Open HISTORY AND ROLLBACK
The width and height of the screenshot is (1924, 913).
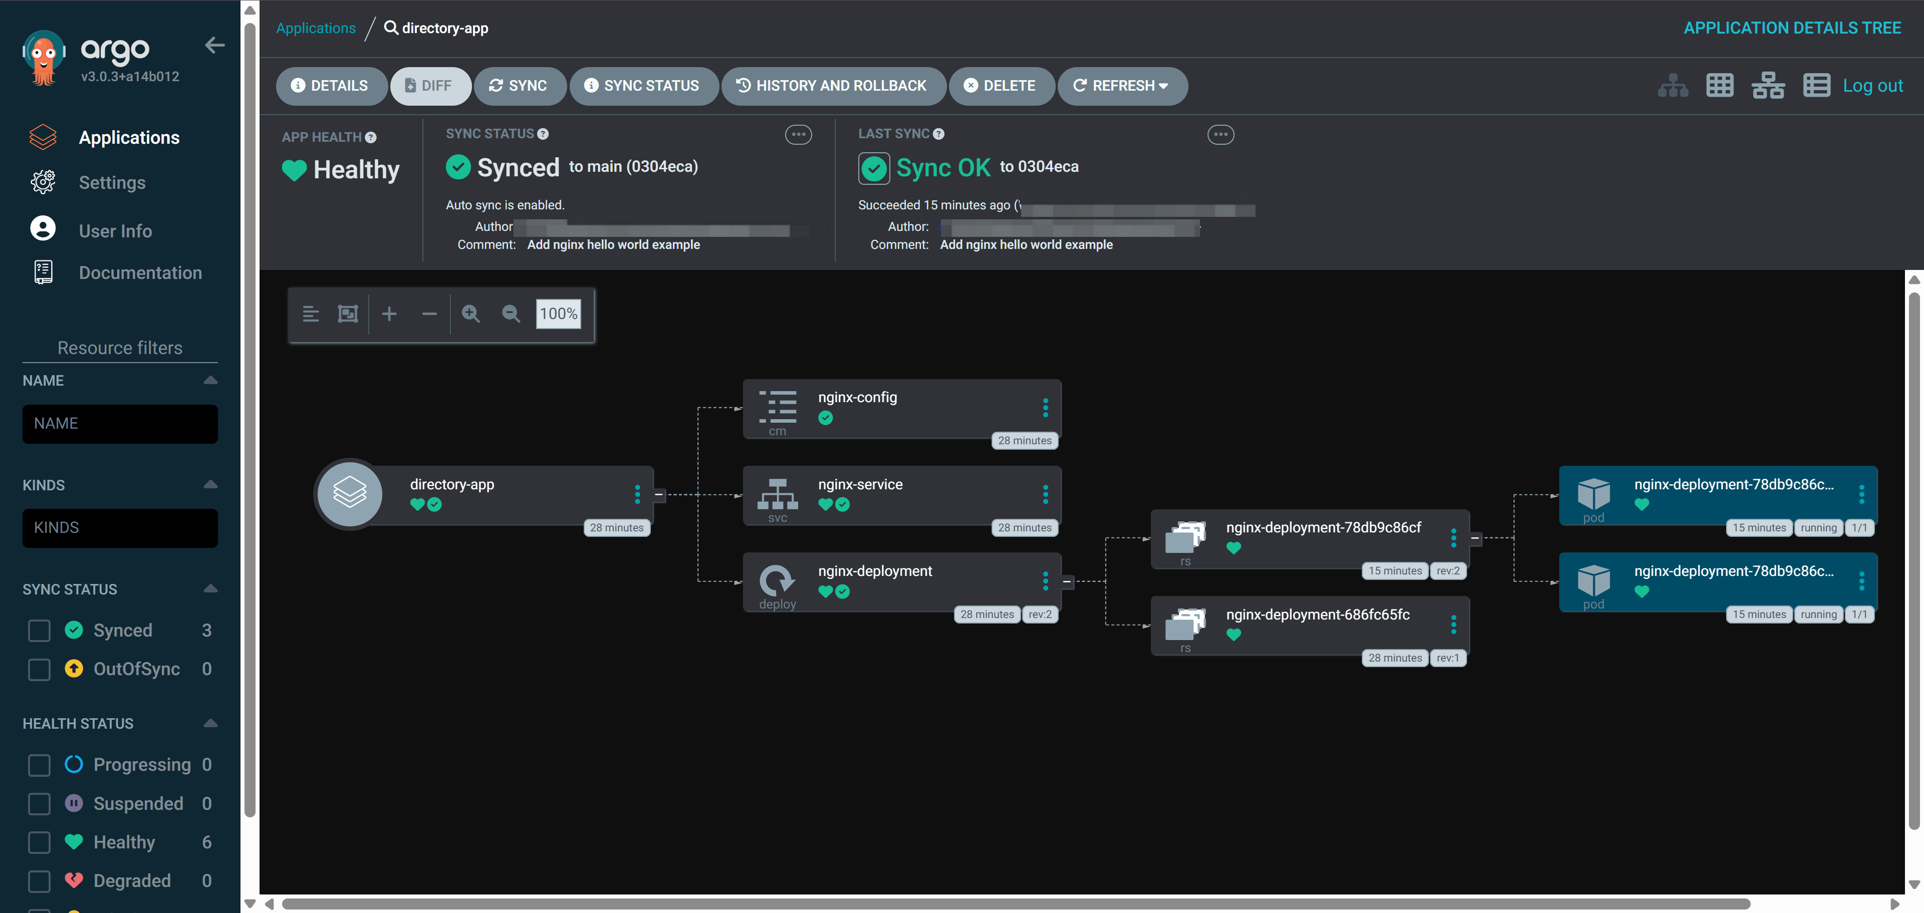pos(833,86)
